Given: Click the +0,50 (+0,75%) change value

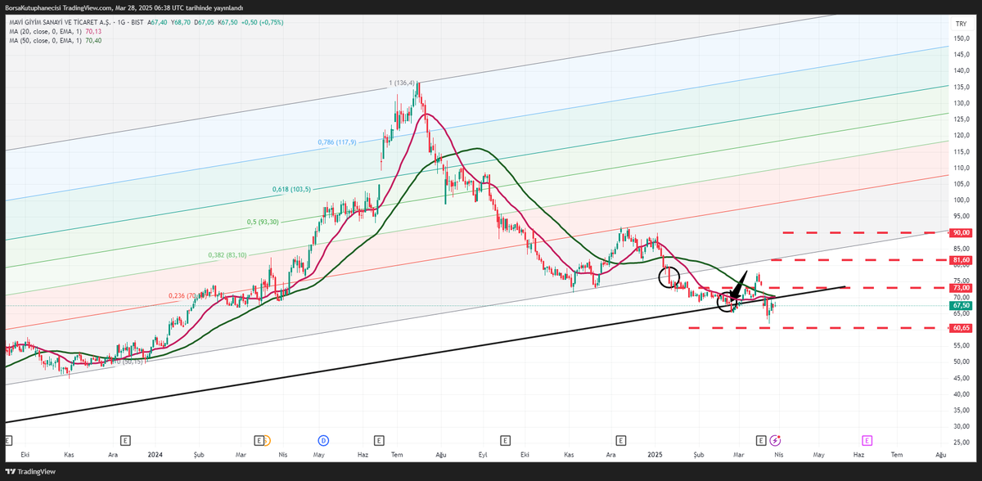Looking at the screenshot, I should coord(260,22).
